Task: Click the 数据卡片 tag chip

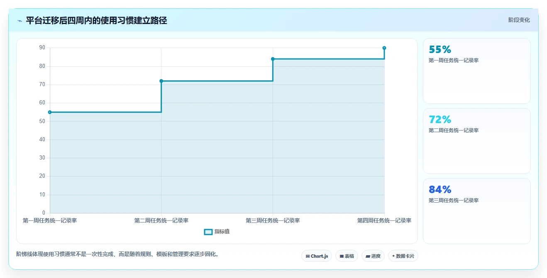Action: pyautogui.click(x=403, y=256)
